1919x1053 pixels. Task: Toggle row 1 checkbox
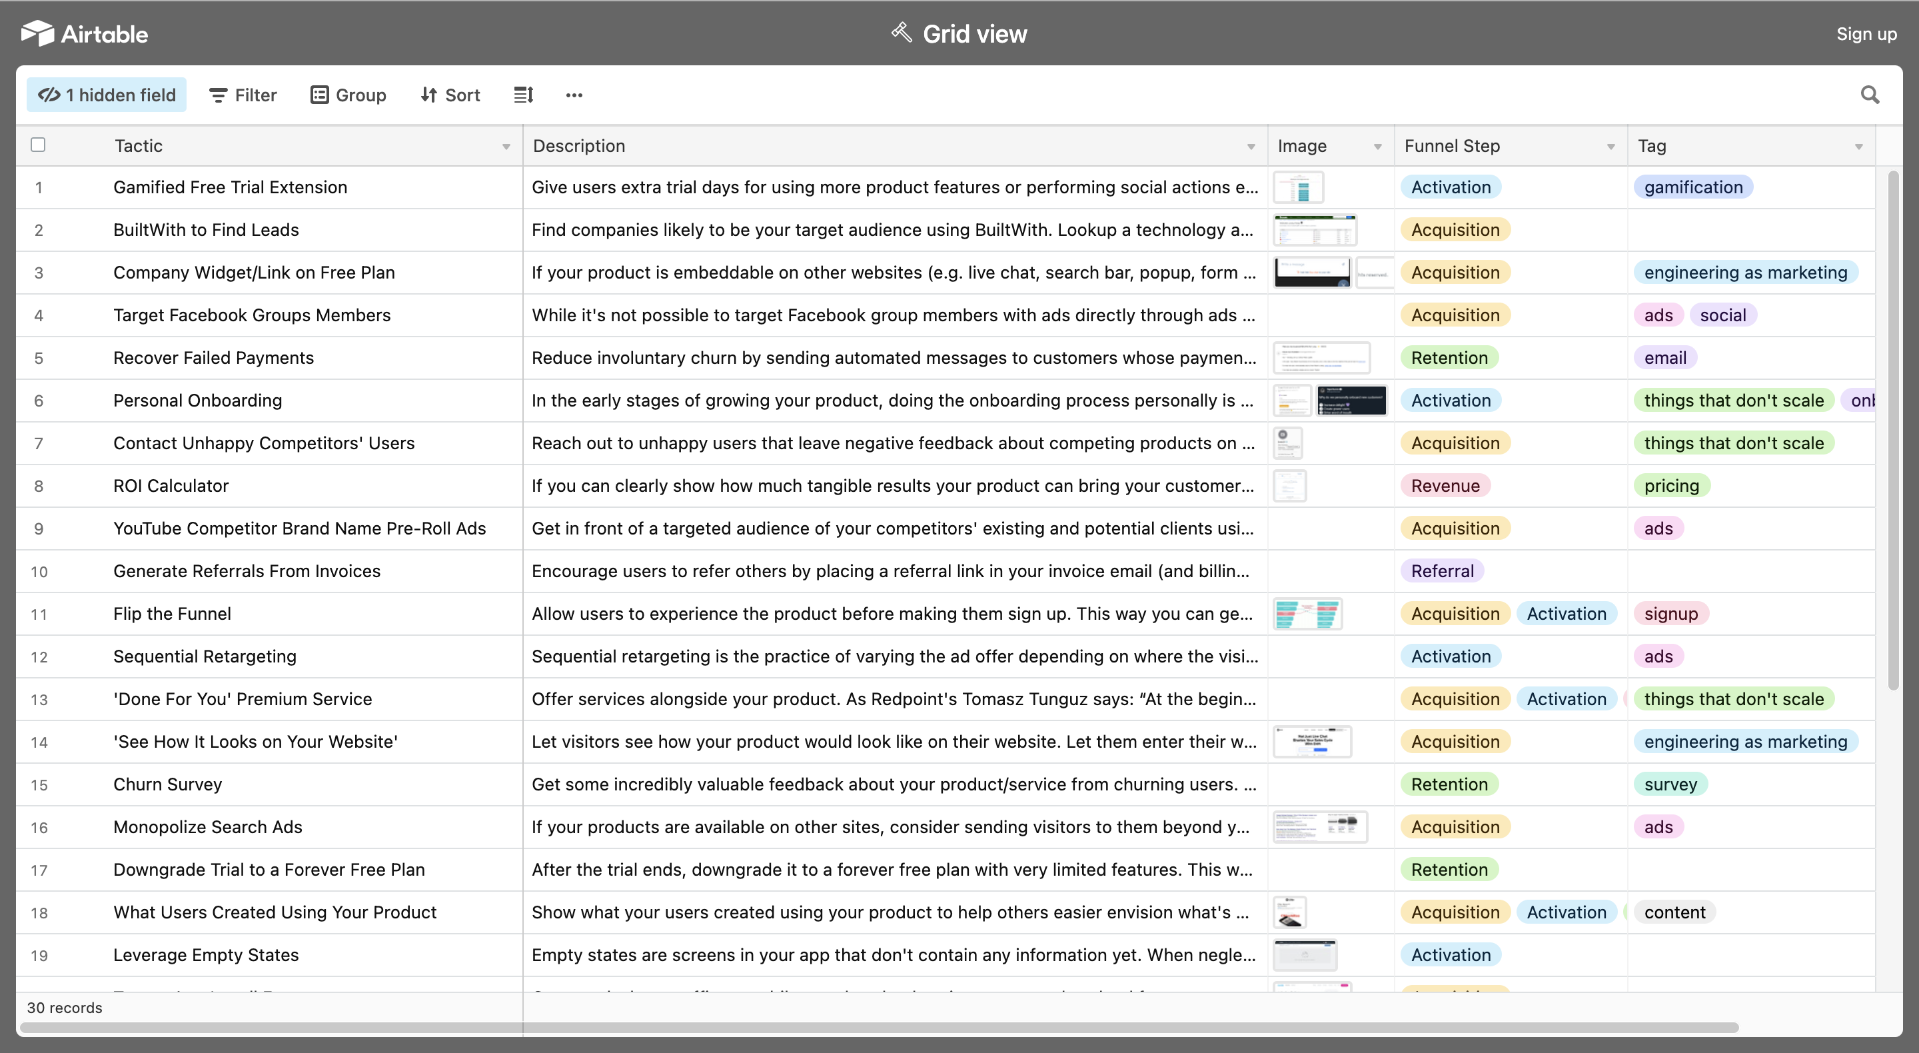tap(39, 187)
